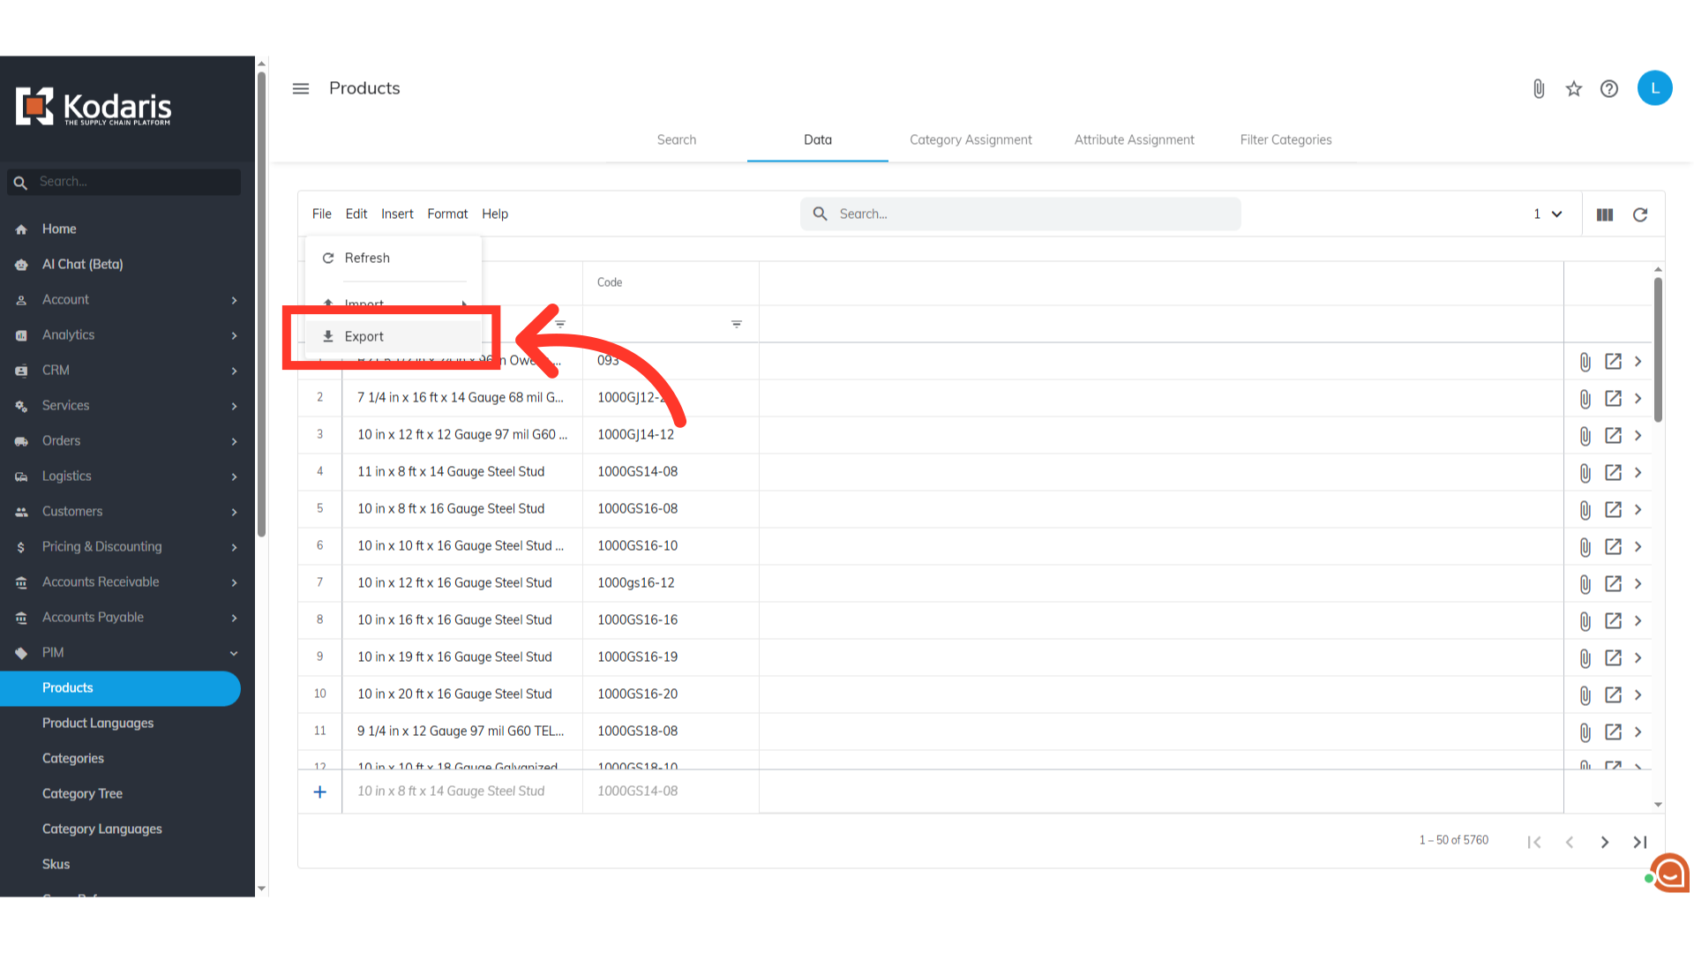Switch to the Category Assignment tab
1694x953 pixels.
(x=971, y=139)
